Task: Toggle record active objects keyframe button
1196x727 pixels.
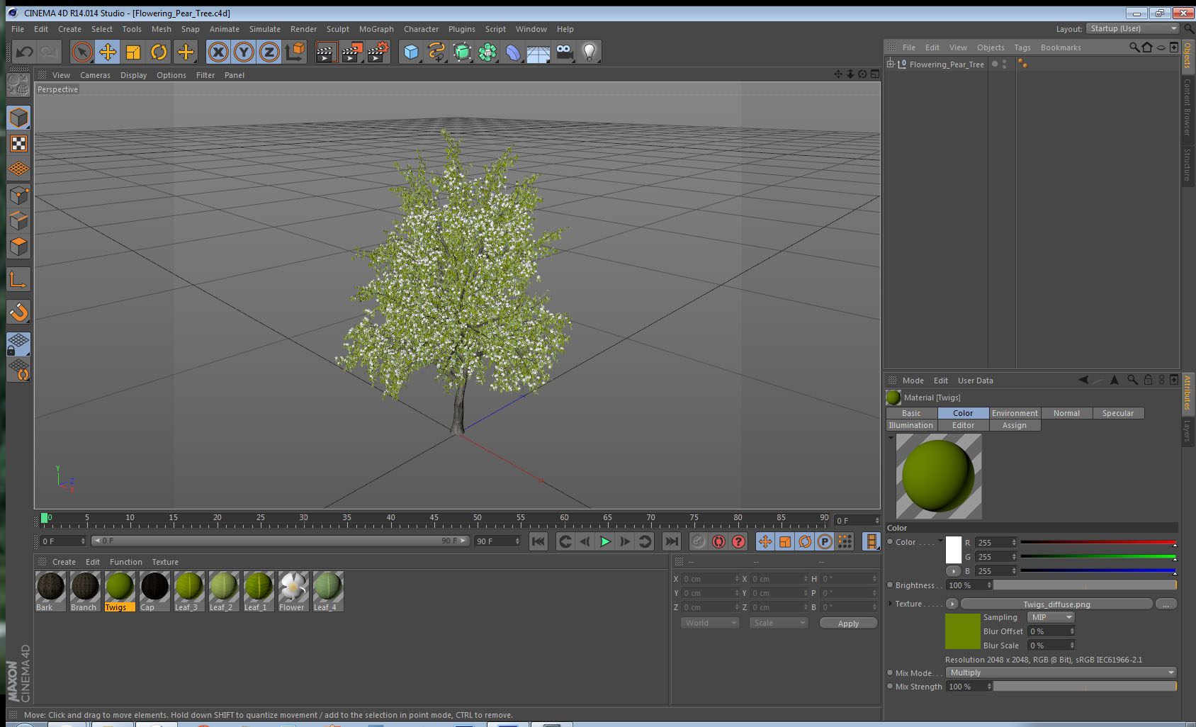Action: (699, 541)
